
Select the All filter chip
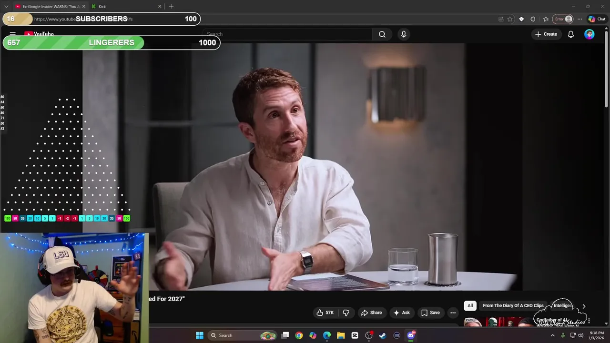click(470, 305)
